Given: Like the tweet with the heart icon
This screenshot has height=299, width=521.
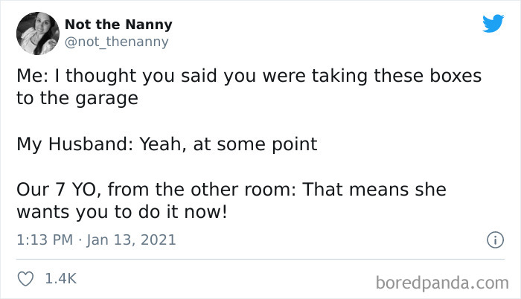Looking at the screenshot, I should [25, 279].
